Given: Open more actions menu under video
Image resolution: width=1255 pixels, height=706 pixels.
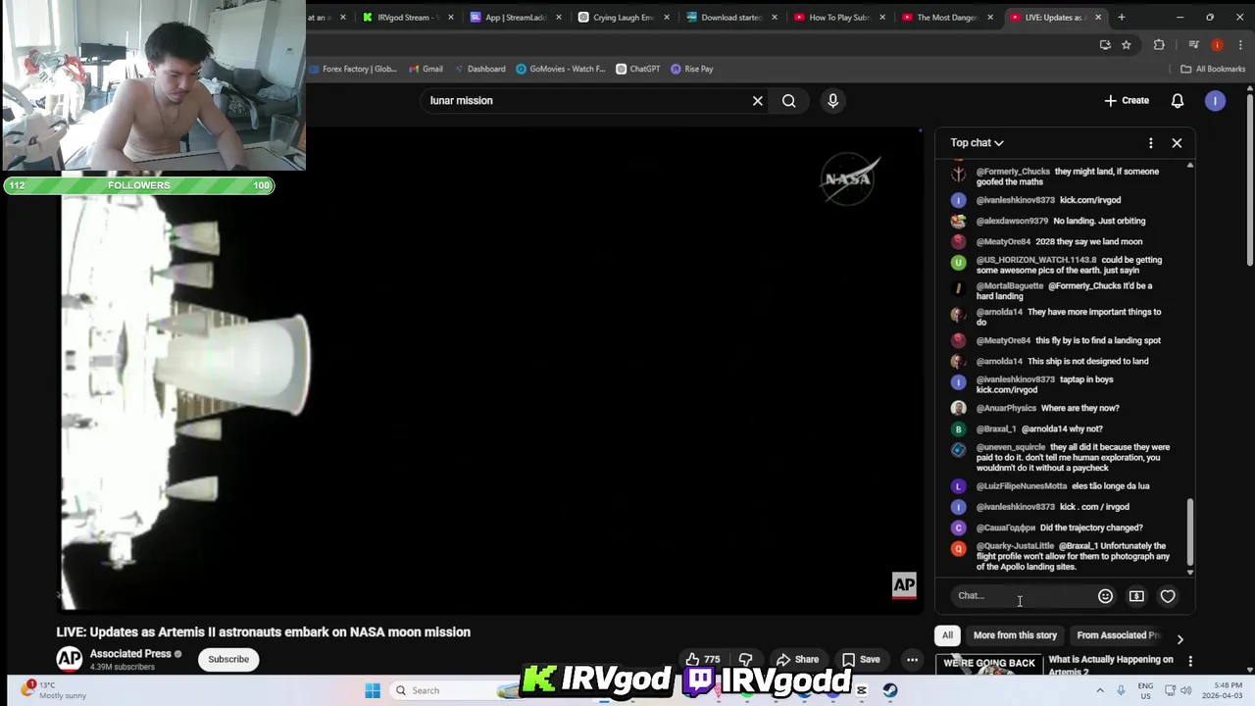Looking at the screenshot, I should 912,659.
